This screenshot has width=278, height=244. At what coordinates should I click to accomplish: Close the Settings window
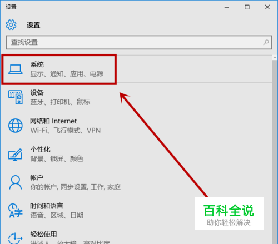(x=267, y=7)
